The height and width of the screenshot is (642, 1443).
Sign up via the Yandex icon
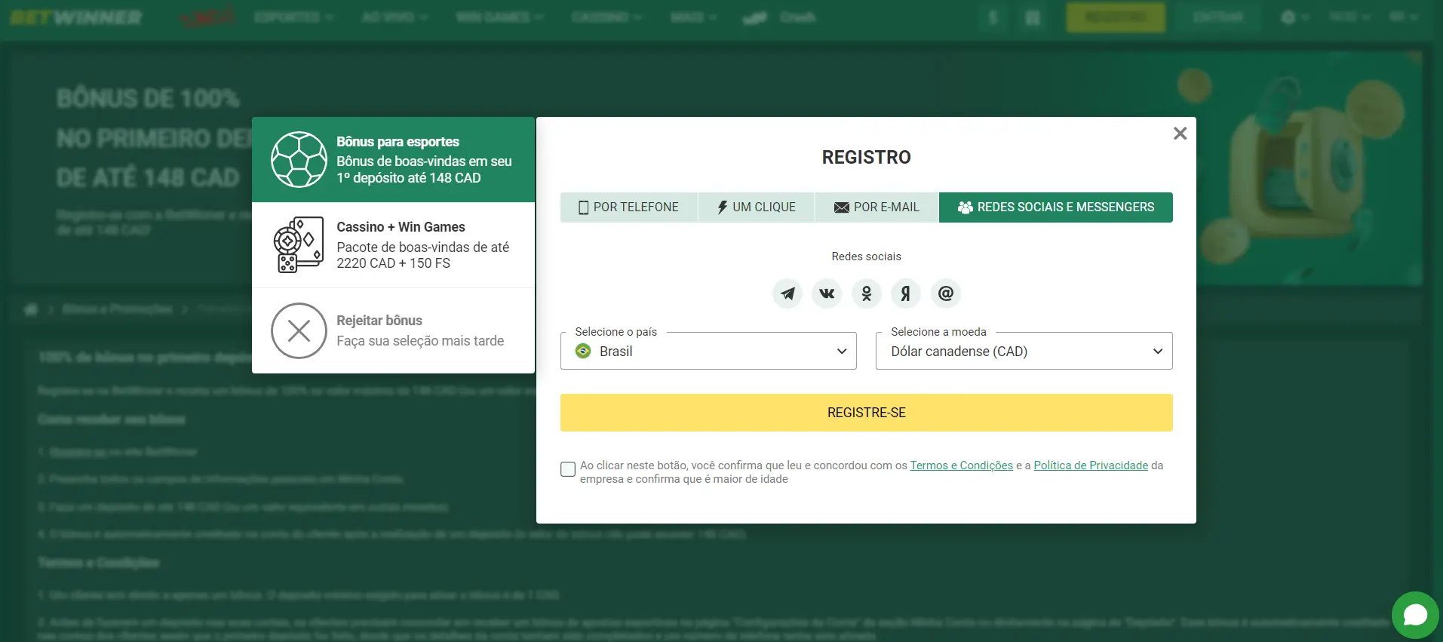click(x=906, y=293)
